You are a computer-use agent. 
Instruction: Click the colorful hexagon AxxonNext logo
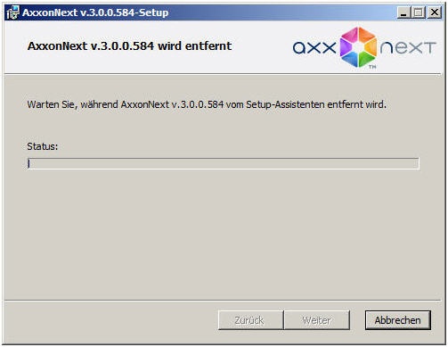[358, 46]
